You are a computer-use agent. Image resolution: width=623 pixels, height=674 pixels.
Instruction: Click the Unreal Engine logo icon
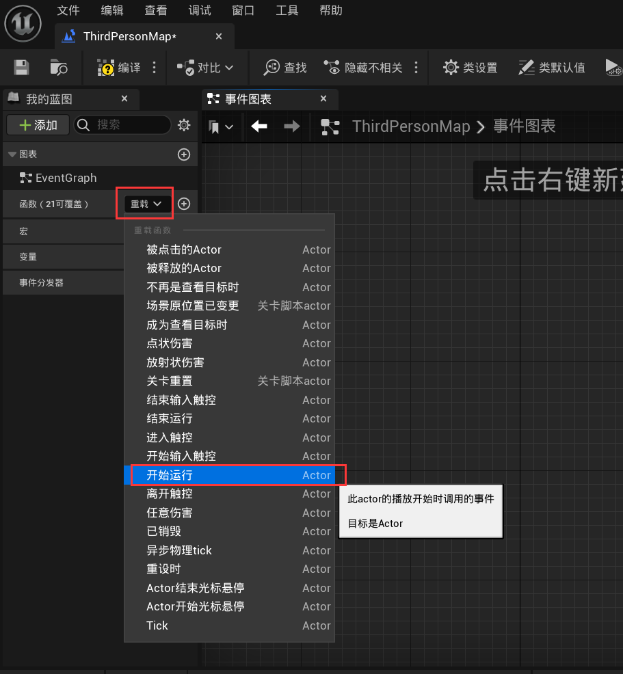point(23,23)
